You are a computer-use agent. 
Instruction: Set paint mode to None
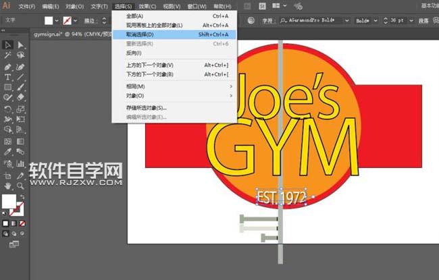tap(22, 223)
